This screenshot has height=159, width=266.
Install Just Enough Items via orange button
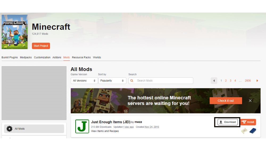[x=248, y=122]
